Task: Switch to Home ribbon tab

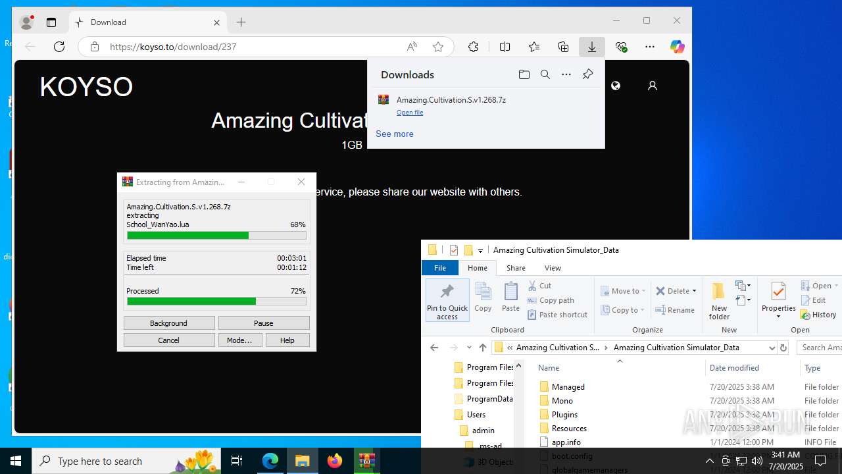Action: point(478,268)
